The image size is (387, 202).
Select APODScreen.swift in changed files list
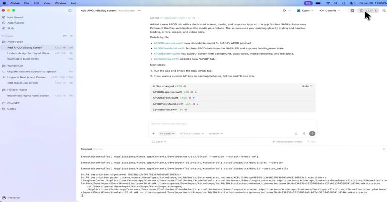click(233, 98)
